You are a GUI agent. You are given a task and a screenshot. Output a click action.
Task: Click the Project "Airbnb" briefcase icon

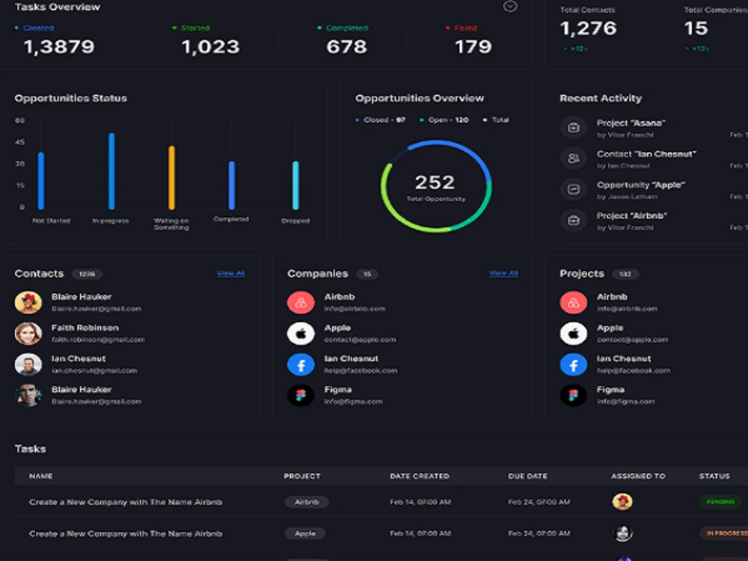pos(574,221)
